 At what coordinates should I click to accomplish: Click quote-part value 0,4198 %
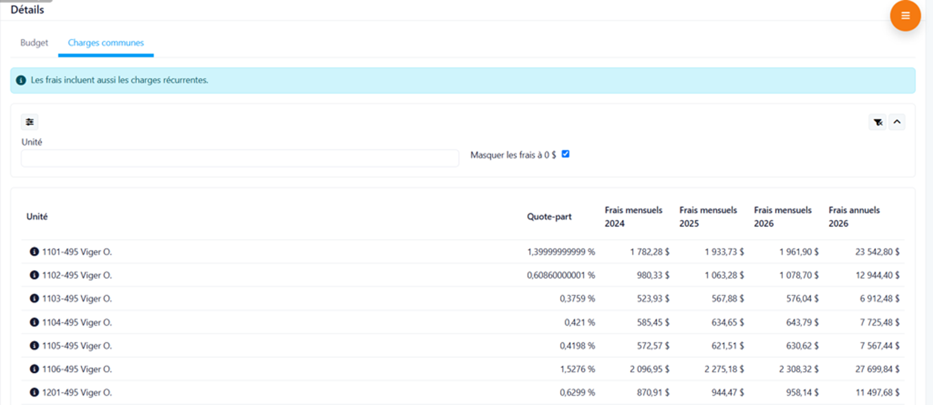[x=576, y=346]
